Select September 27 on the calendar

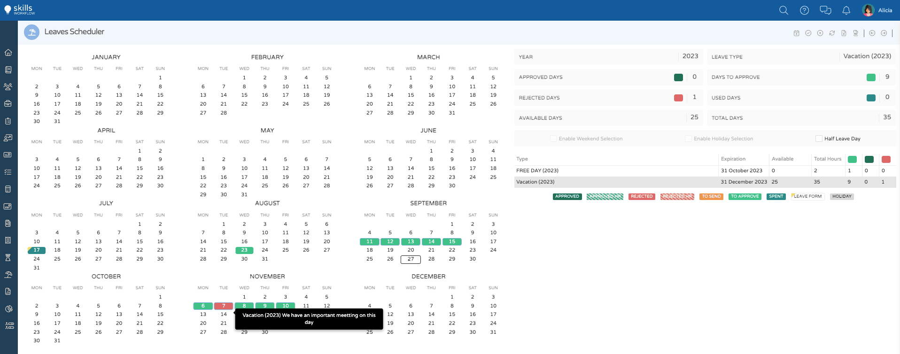pyautogui.click(x=411, y=259)
